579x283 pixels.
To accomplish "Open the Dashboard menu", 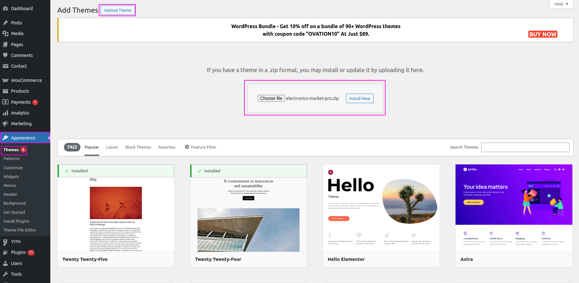I will (25, 9).
